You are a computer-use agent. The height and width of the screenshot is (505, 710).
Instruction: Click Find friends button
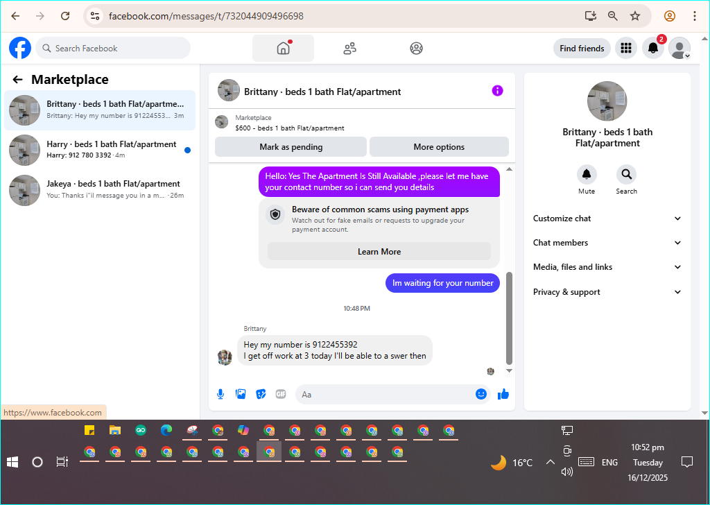coord(582,48)
